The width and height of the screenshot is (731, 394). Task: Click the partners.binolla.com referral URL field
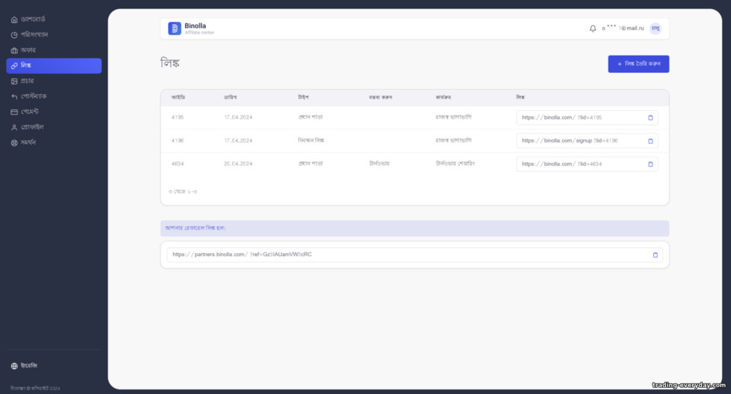414,255
